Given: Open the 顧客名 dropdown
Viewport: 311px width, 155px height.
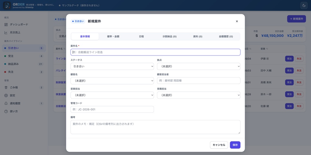Looking at the screenshot, I should click(x=112, y=81).
